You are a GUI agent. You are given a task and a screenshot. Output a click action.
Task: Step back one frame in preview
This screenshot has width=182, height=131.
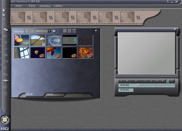127,81
